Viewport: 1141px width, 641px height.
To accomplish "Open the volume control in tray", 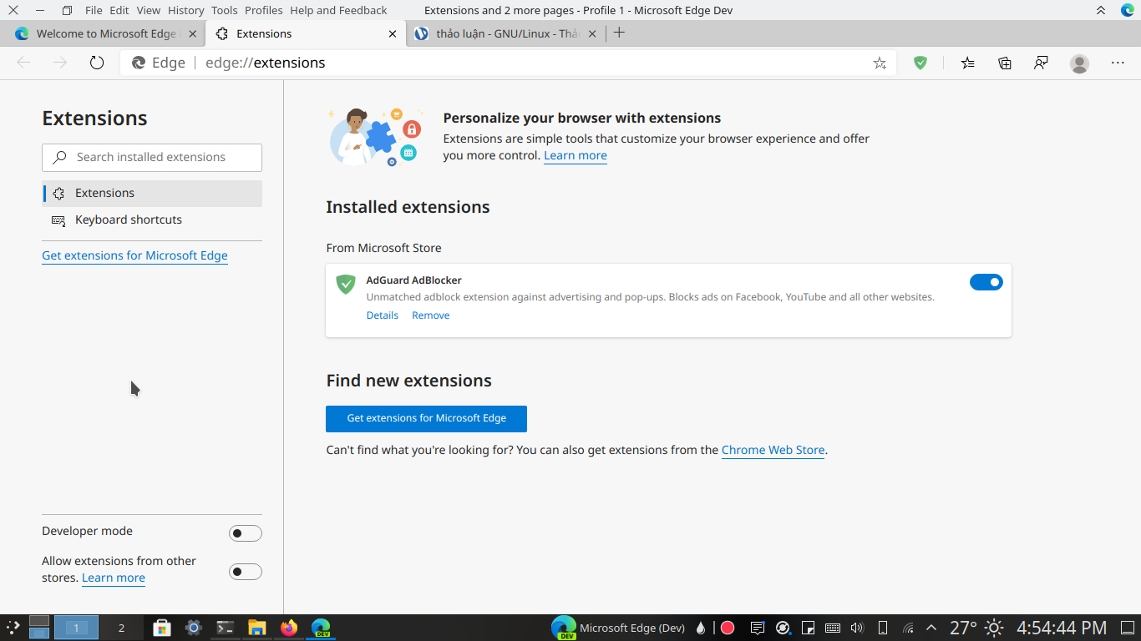I will 857,628.
